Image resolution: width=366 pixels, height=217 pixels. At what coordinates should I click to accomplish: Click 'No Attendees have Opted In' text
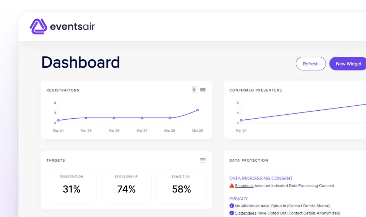point(260,206)
